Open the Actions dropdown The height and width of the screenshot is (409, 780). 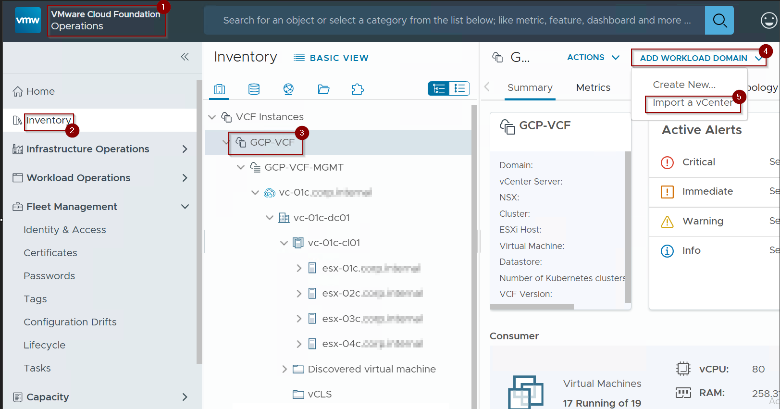click(593, 57)
